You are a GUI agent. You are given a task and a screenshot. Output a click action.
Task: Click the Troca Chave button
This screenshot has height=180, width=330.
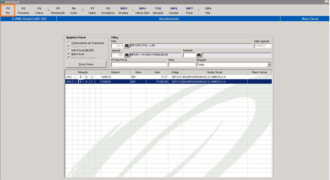coord(86,64)
